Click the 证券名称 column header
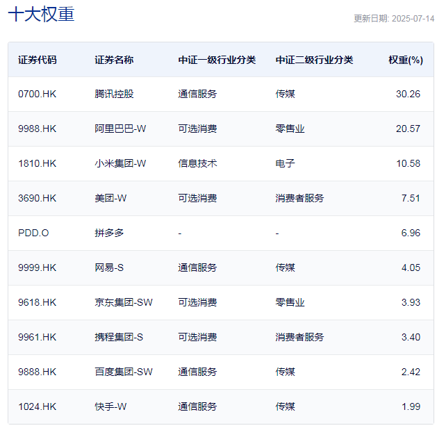The height and width of the screenshot is (428, 437). [114, 60]
